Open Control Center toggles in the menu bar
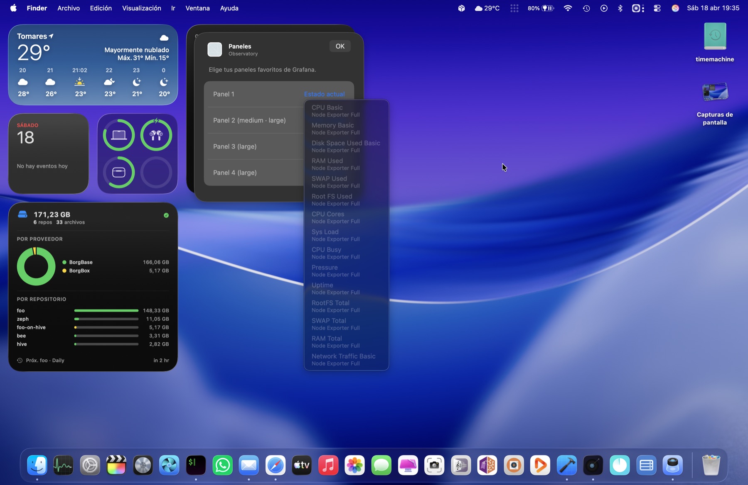This screenshot has height=485, width=748. (657, 8)
